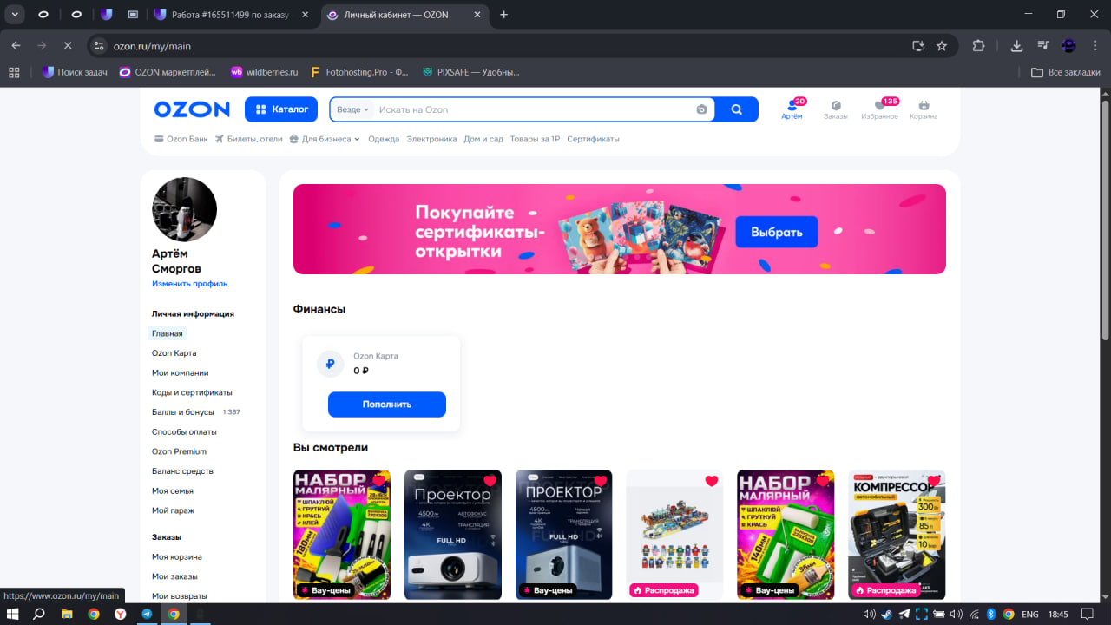Open the Заказы icon in header
This screenshot has width=1111, height=625.
[836, 109]
